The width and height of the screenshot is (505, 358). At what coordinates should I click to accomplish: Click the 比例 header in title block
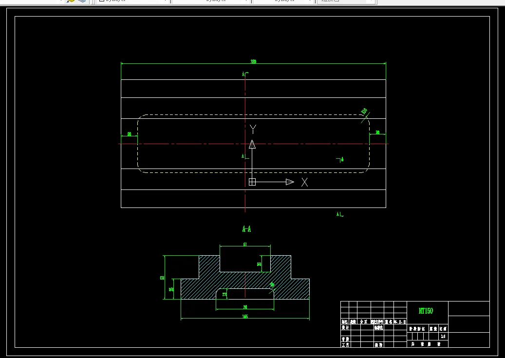click(443, 329)
